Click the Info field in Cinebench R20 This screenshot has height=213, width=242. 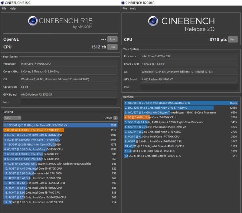pos(189,87)
